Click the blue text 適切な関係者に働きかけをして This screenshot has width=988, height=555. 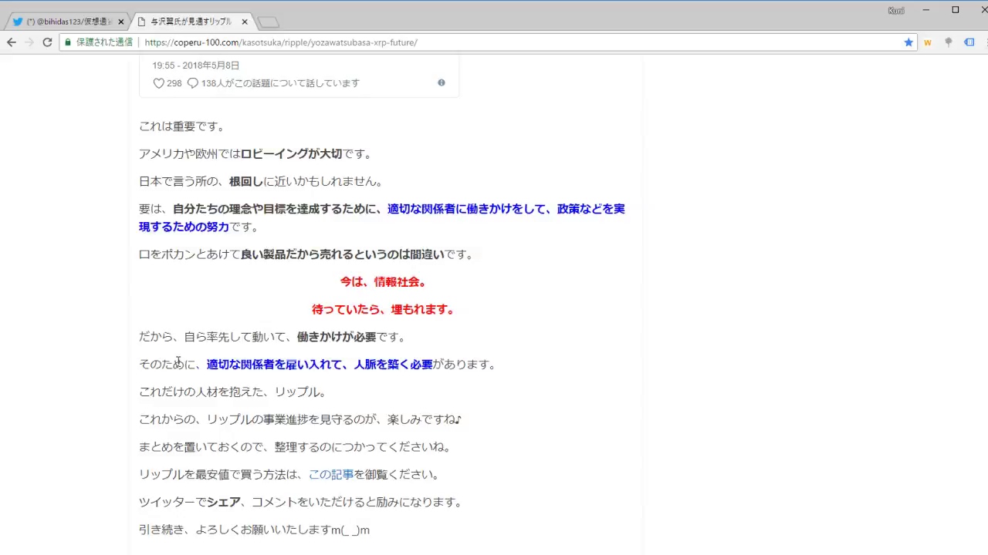[x=467, y=209]
